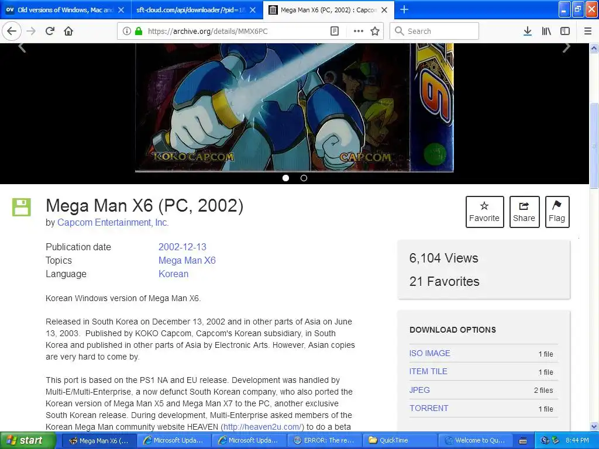Close the sft-cloud.com tab

click(x=253, y=10)
